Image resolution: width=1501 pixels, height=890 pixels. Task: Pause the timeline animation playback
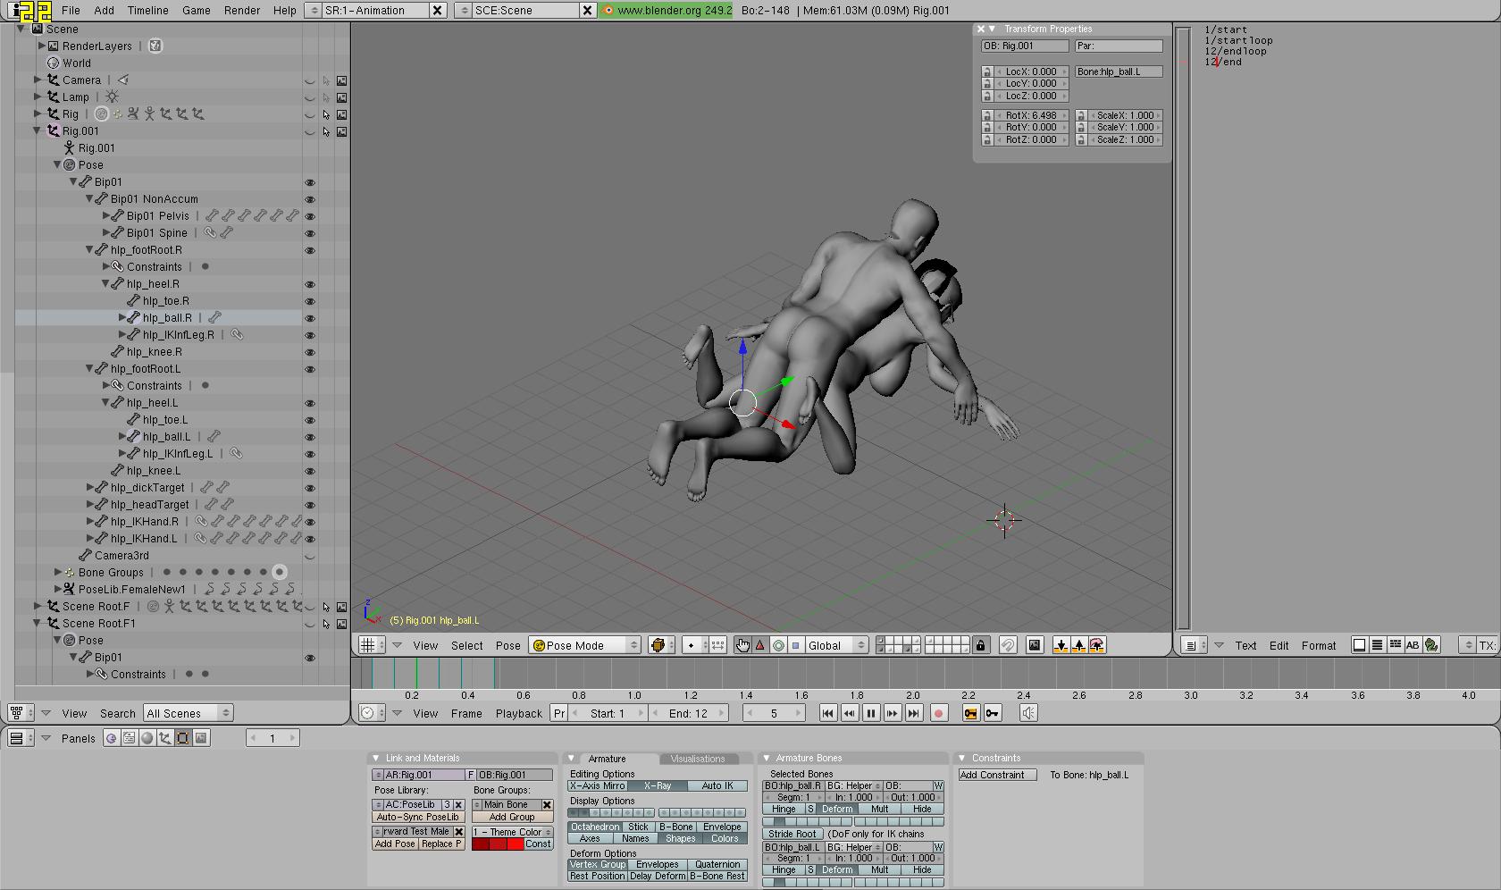click(x=870, y=713)
